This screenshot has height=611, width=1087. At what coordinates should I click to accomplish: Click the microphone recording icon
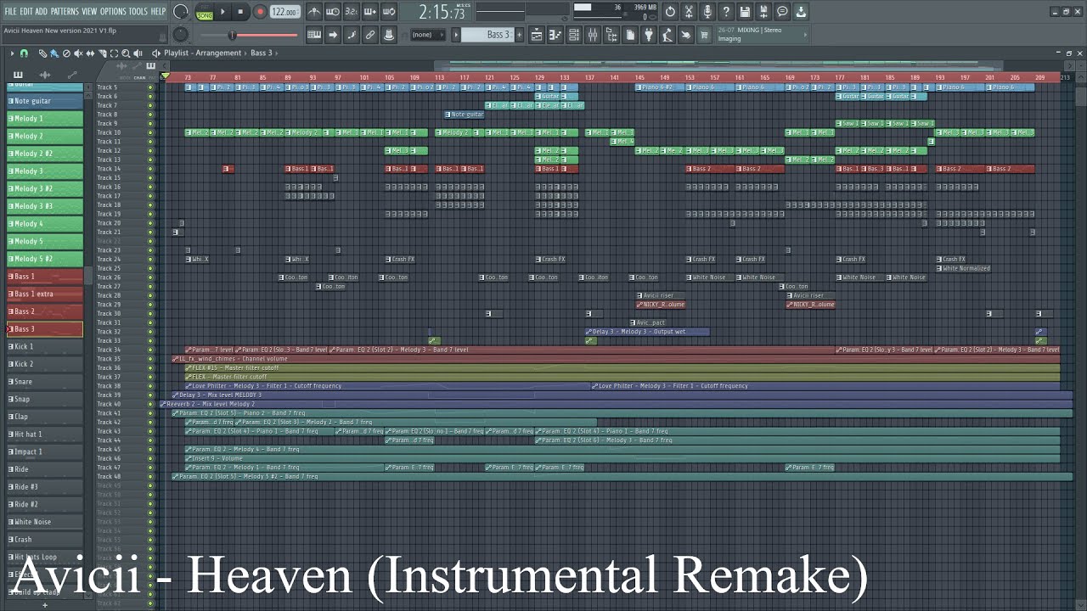[707, 12]
